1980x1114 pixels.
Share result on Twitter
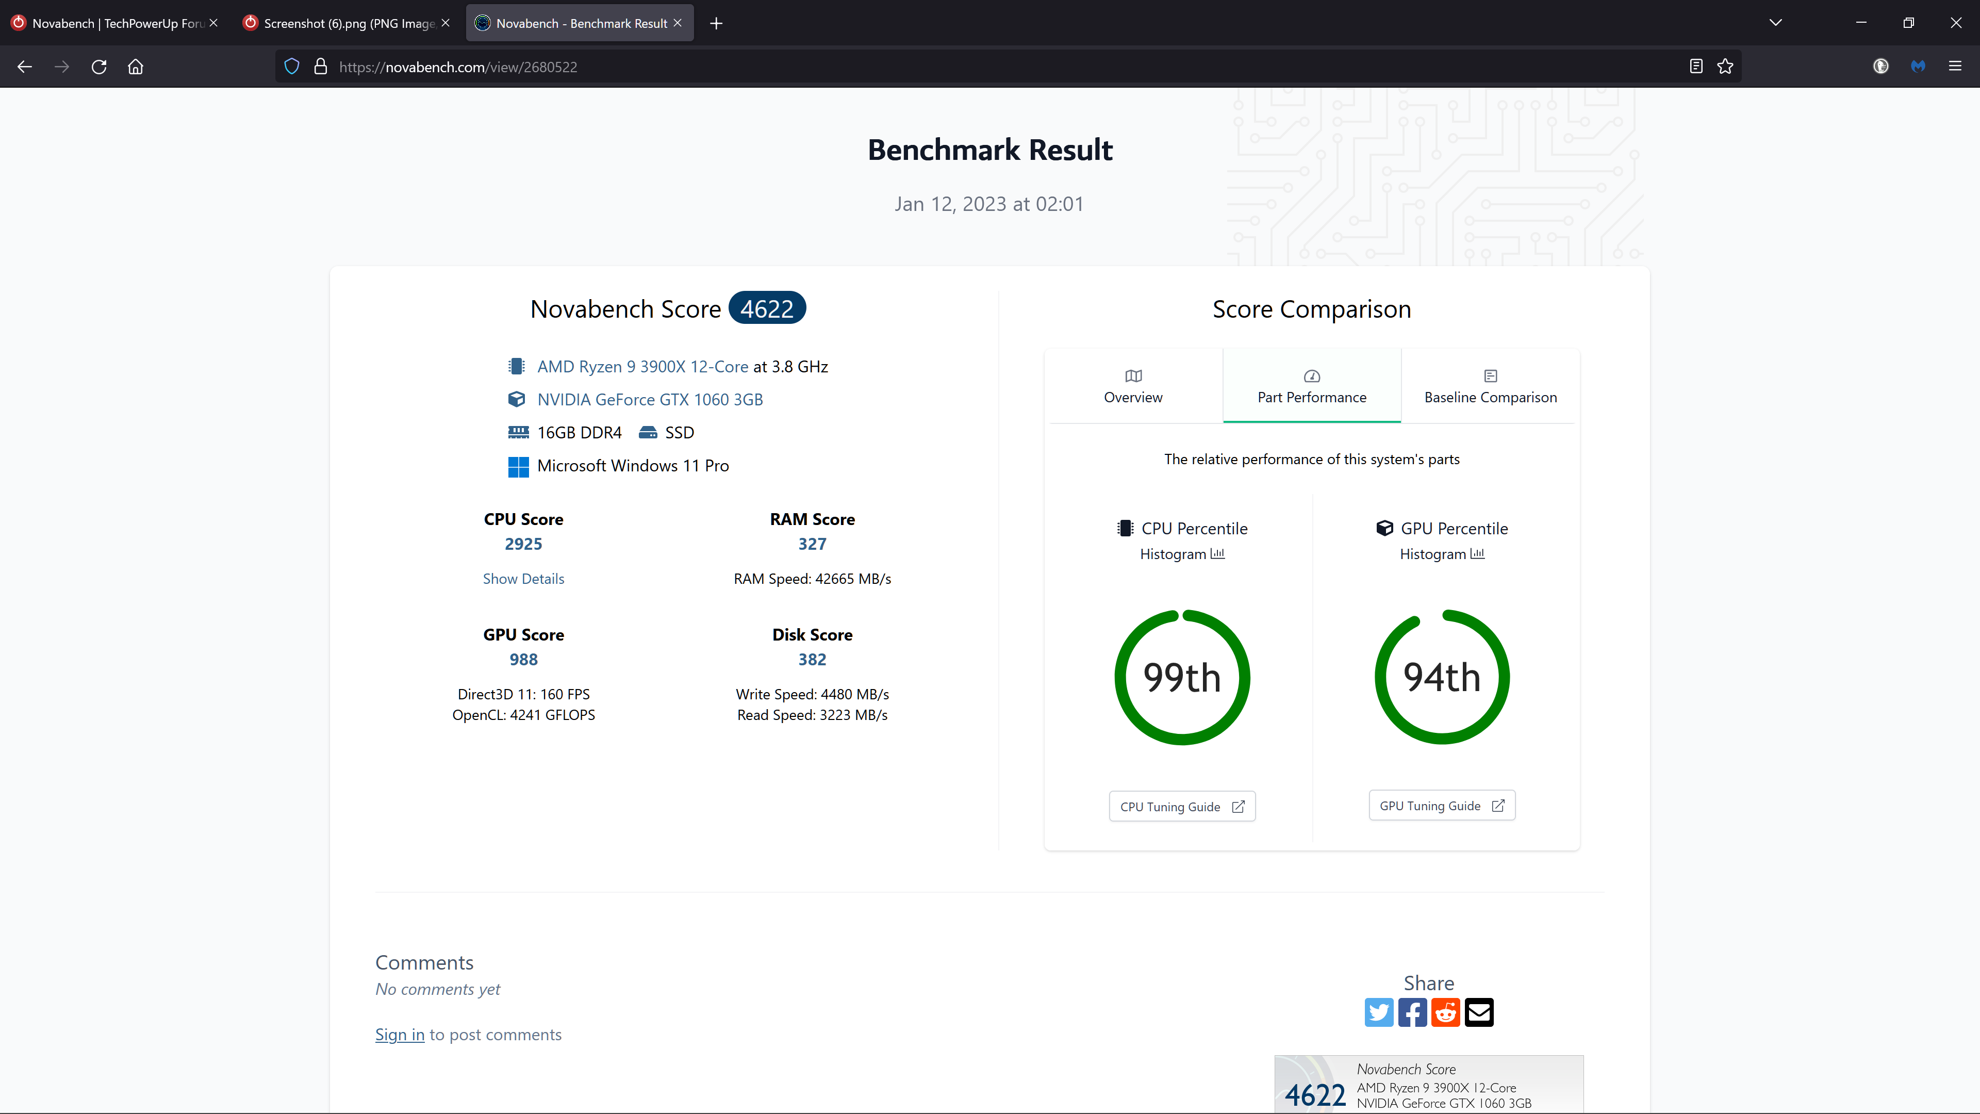(1379, 1012)
